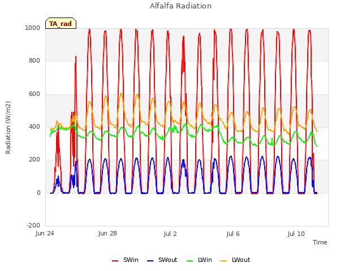Click the -200 y-axis tick label
The image size is (362, 271).
(x=33, y=226)
